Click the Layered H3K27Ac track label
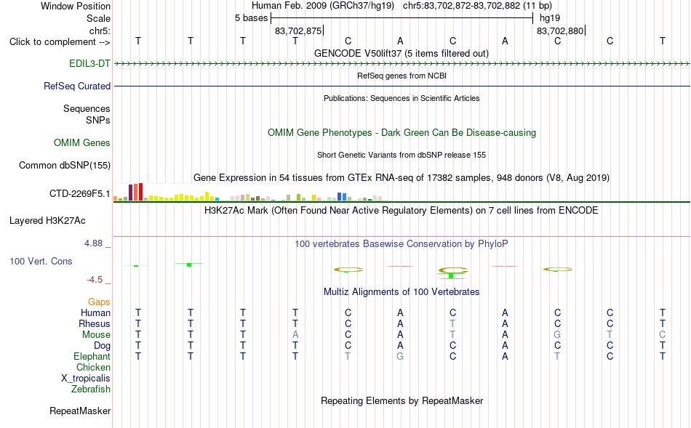Image resolution: width=691 pixels, height=428 pixels. (47, 221)
